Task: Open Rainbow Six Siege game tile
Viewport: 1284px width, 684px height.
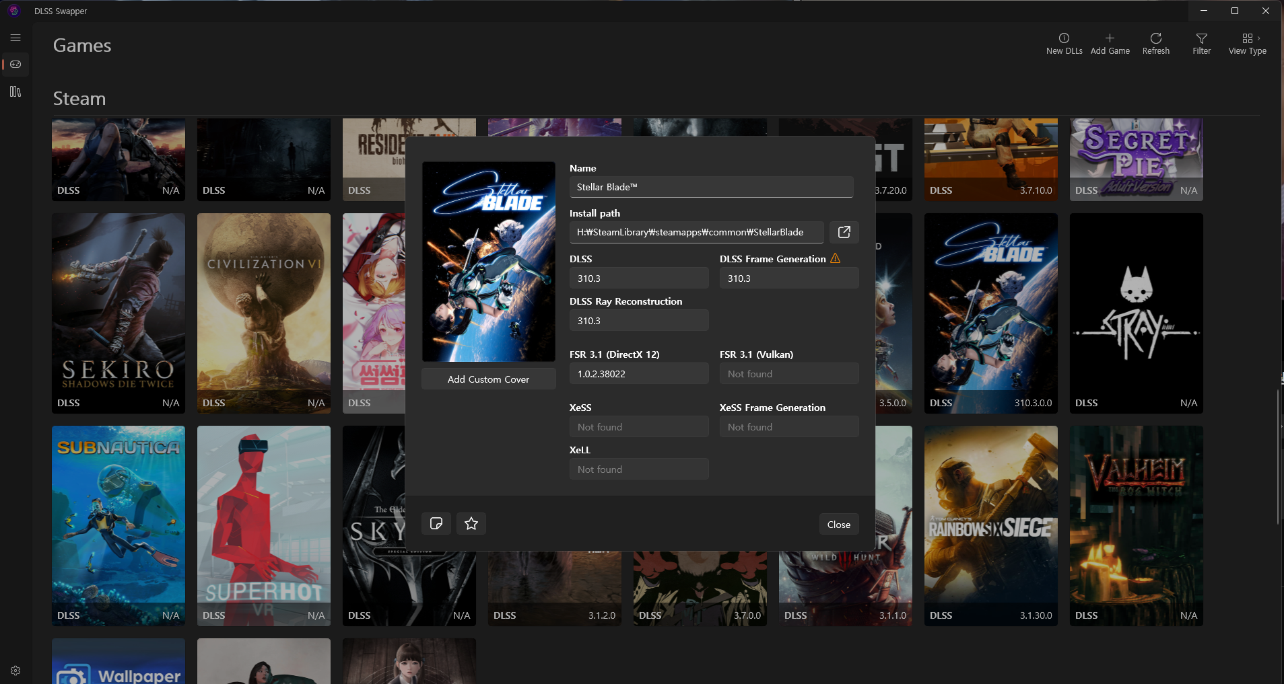Action: click(x=991, y=526)
